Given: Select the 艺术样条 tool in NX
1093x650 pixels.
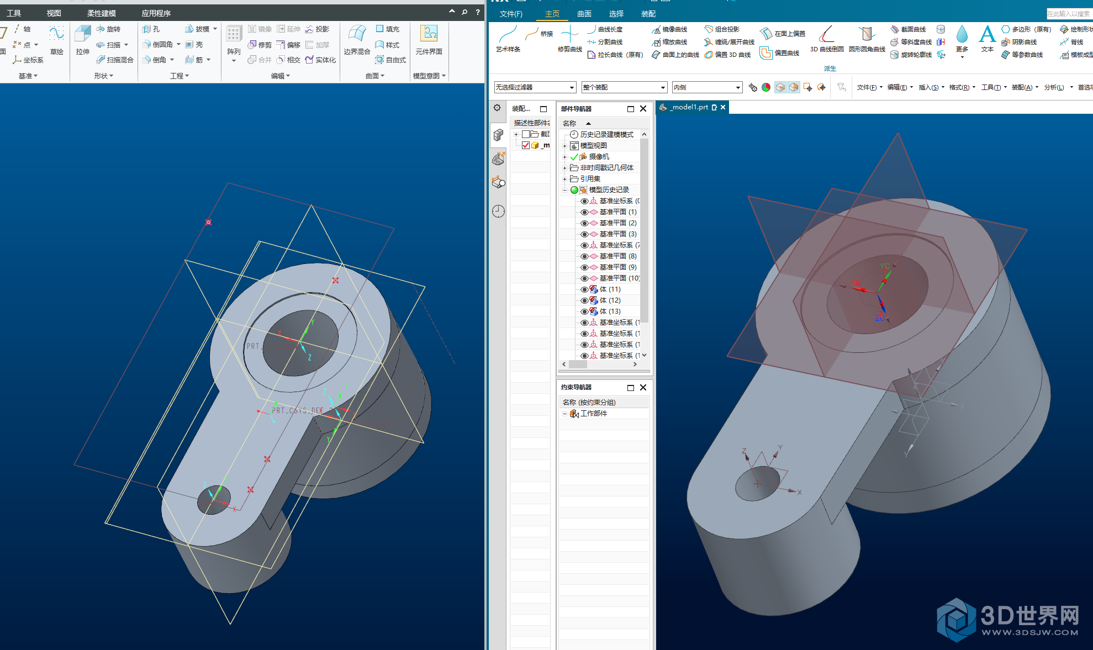Looking at the screenshot, I should click(x=508, y=39).
